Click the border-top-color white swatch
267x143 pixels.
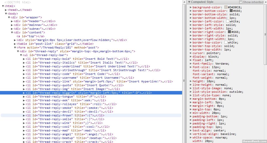226,42
